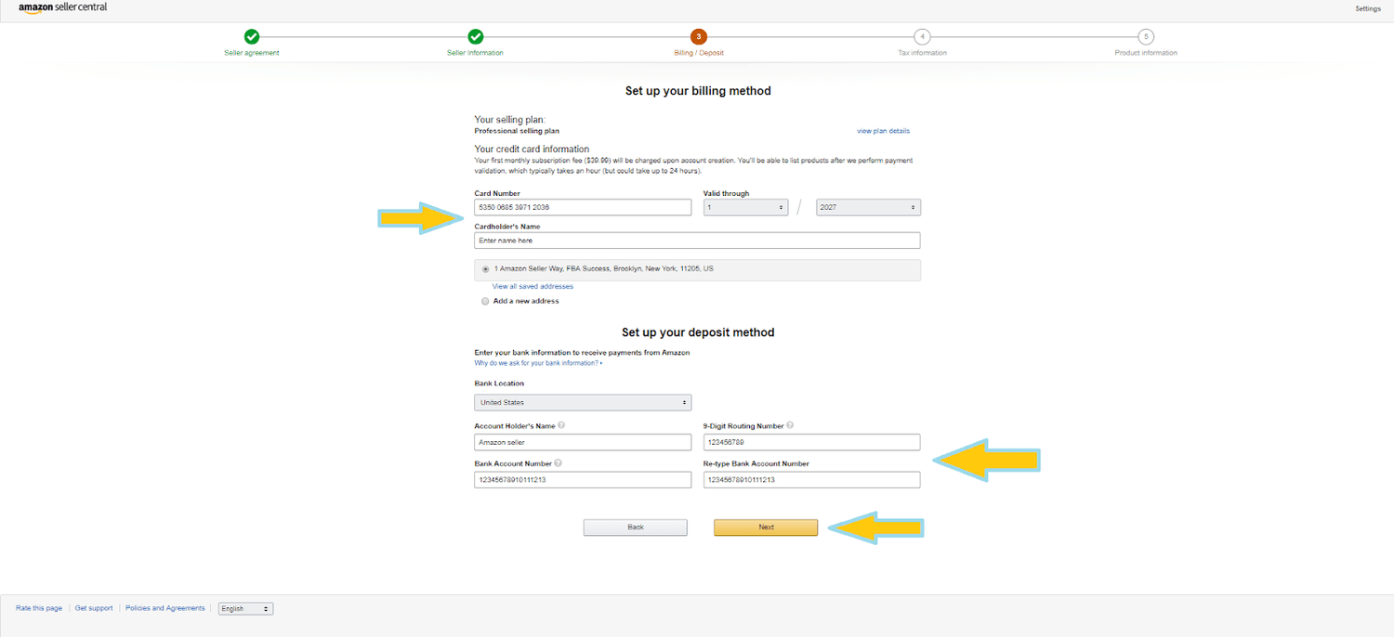Open the Seller information step label
This screenshot has height=637, width=1394.
(475, 53)
